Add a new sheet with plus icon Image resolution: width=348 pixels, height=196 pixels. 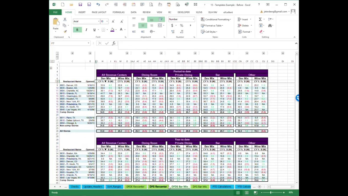[x=259, y=187]
